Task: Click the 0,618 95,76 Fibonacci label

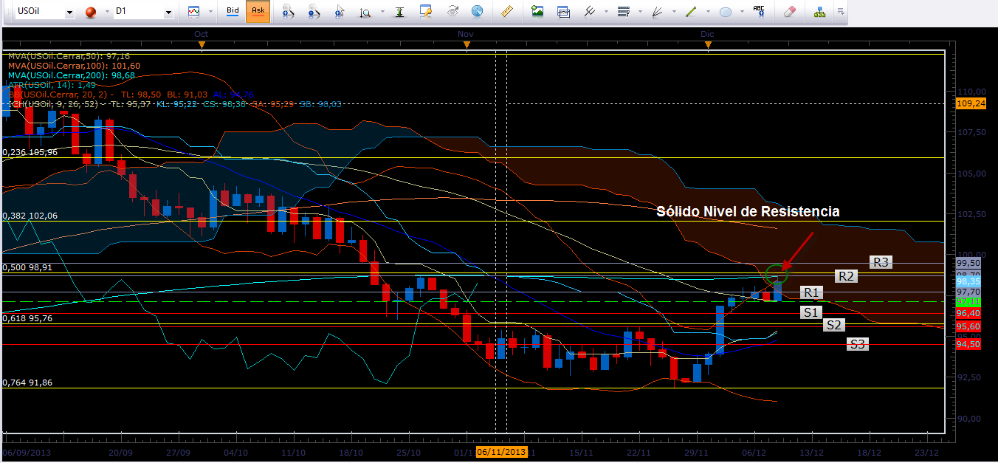Action: pos(28,318)
